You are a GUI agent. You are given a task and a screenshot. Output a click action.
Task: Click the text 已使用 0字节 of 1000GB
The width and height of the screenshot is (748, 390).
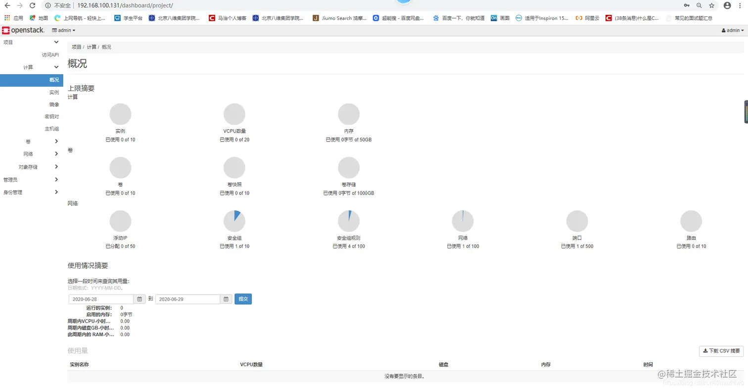point(349,193)
